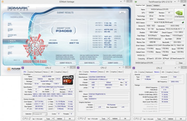This screenshot has height=121, width=187.
Task: Open About tab in CPU-Z Memory window
Action: (176, 72)
